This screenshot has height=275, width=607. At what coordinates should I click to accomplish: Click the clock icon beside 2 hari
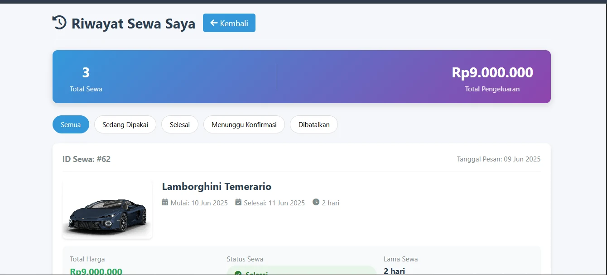(x=316, y=202)
